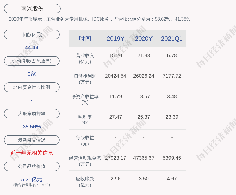Click the 机构持股(占流通盘) pill
This screenshot has width=236, height=195.
[x=32, y=61]
